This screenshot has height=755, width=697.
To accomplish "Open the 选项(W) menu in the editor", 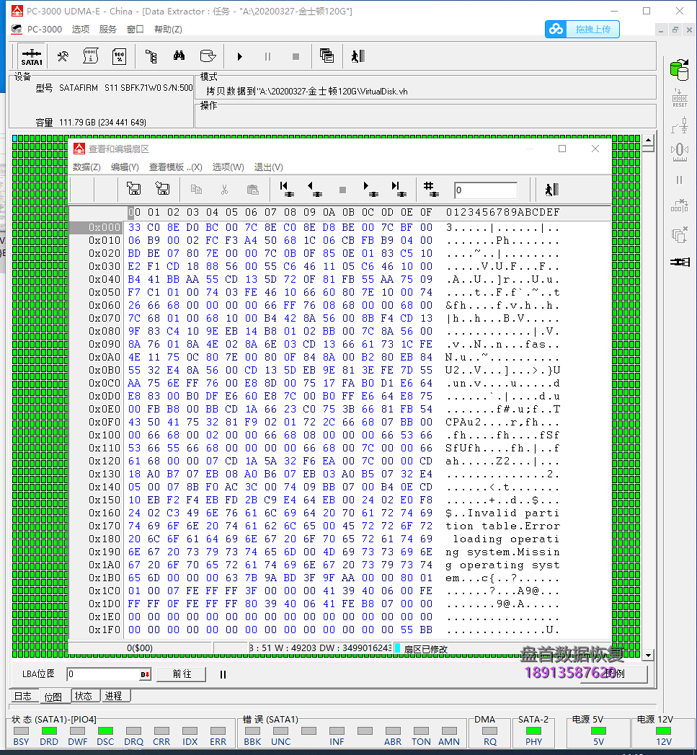I will click(228, 167).
